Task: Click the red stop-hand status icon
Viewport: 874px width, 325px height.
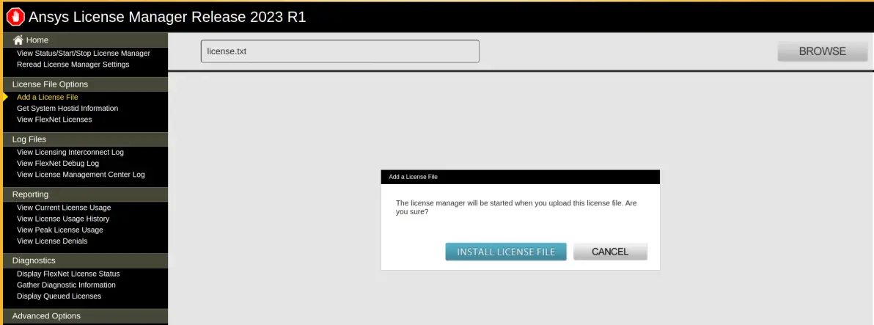Action: (x=15, y=17)
